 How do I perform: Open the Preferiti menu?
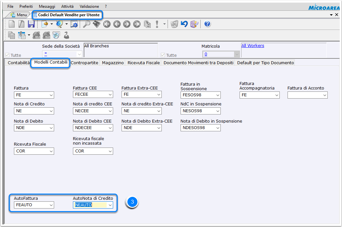tap(26, 6)
